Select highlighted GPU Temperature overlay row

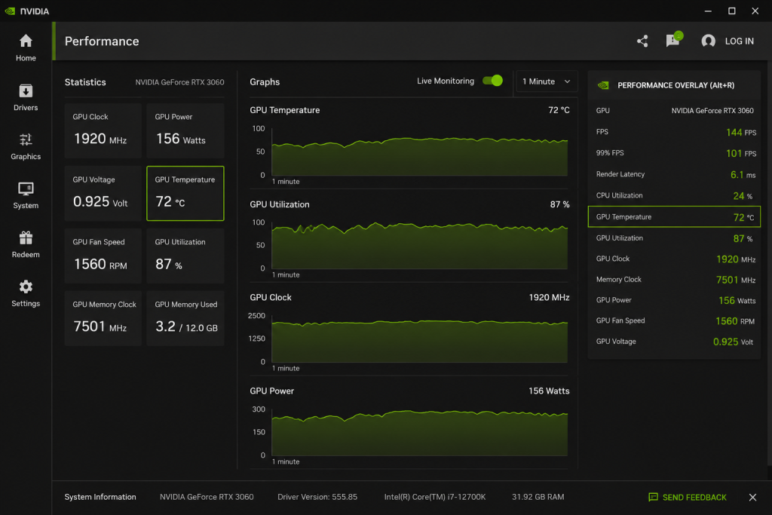click(674, 216)
